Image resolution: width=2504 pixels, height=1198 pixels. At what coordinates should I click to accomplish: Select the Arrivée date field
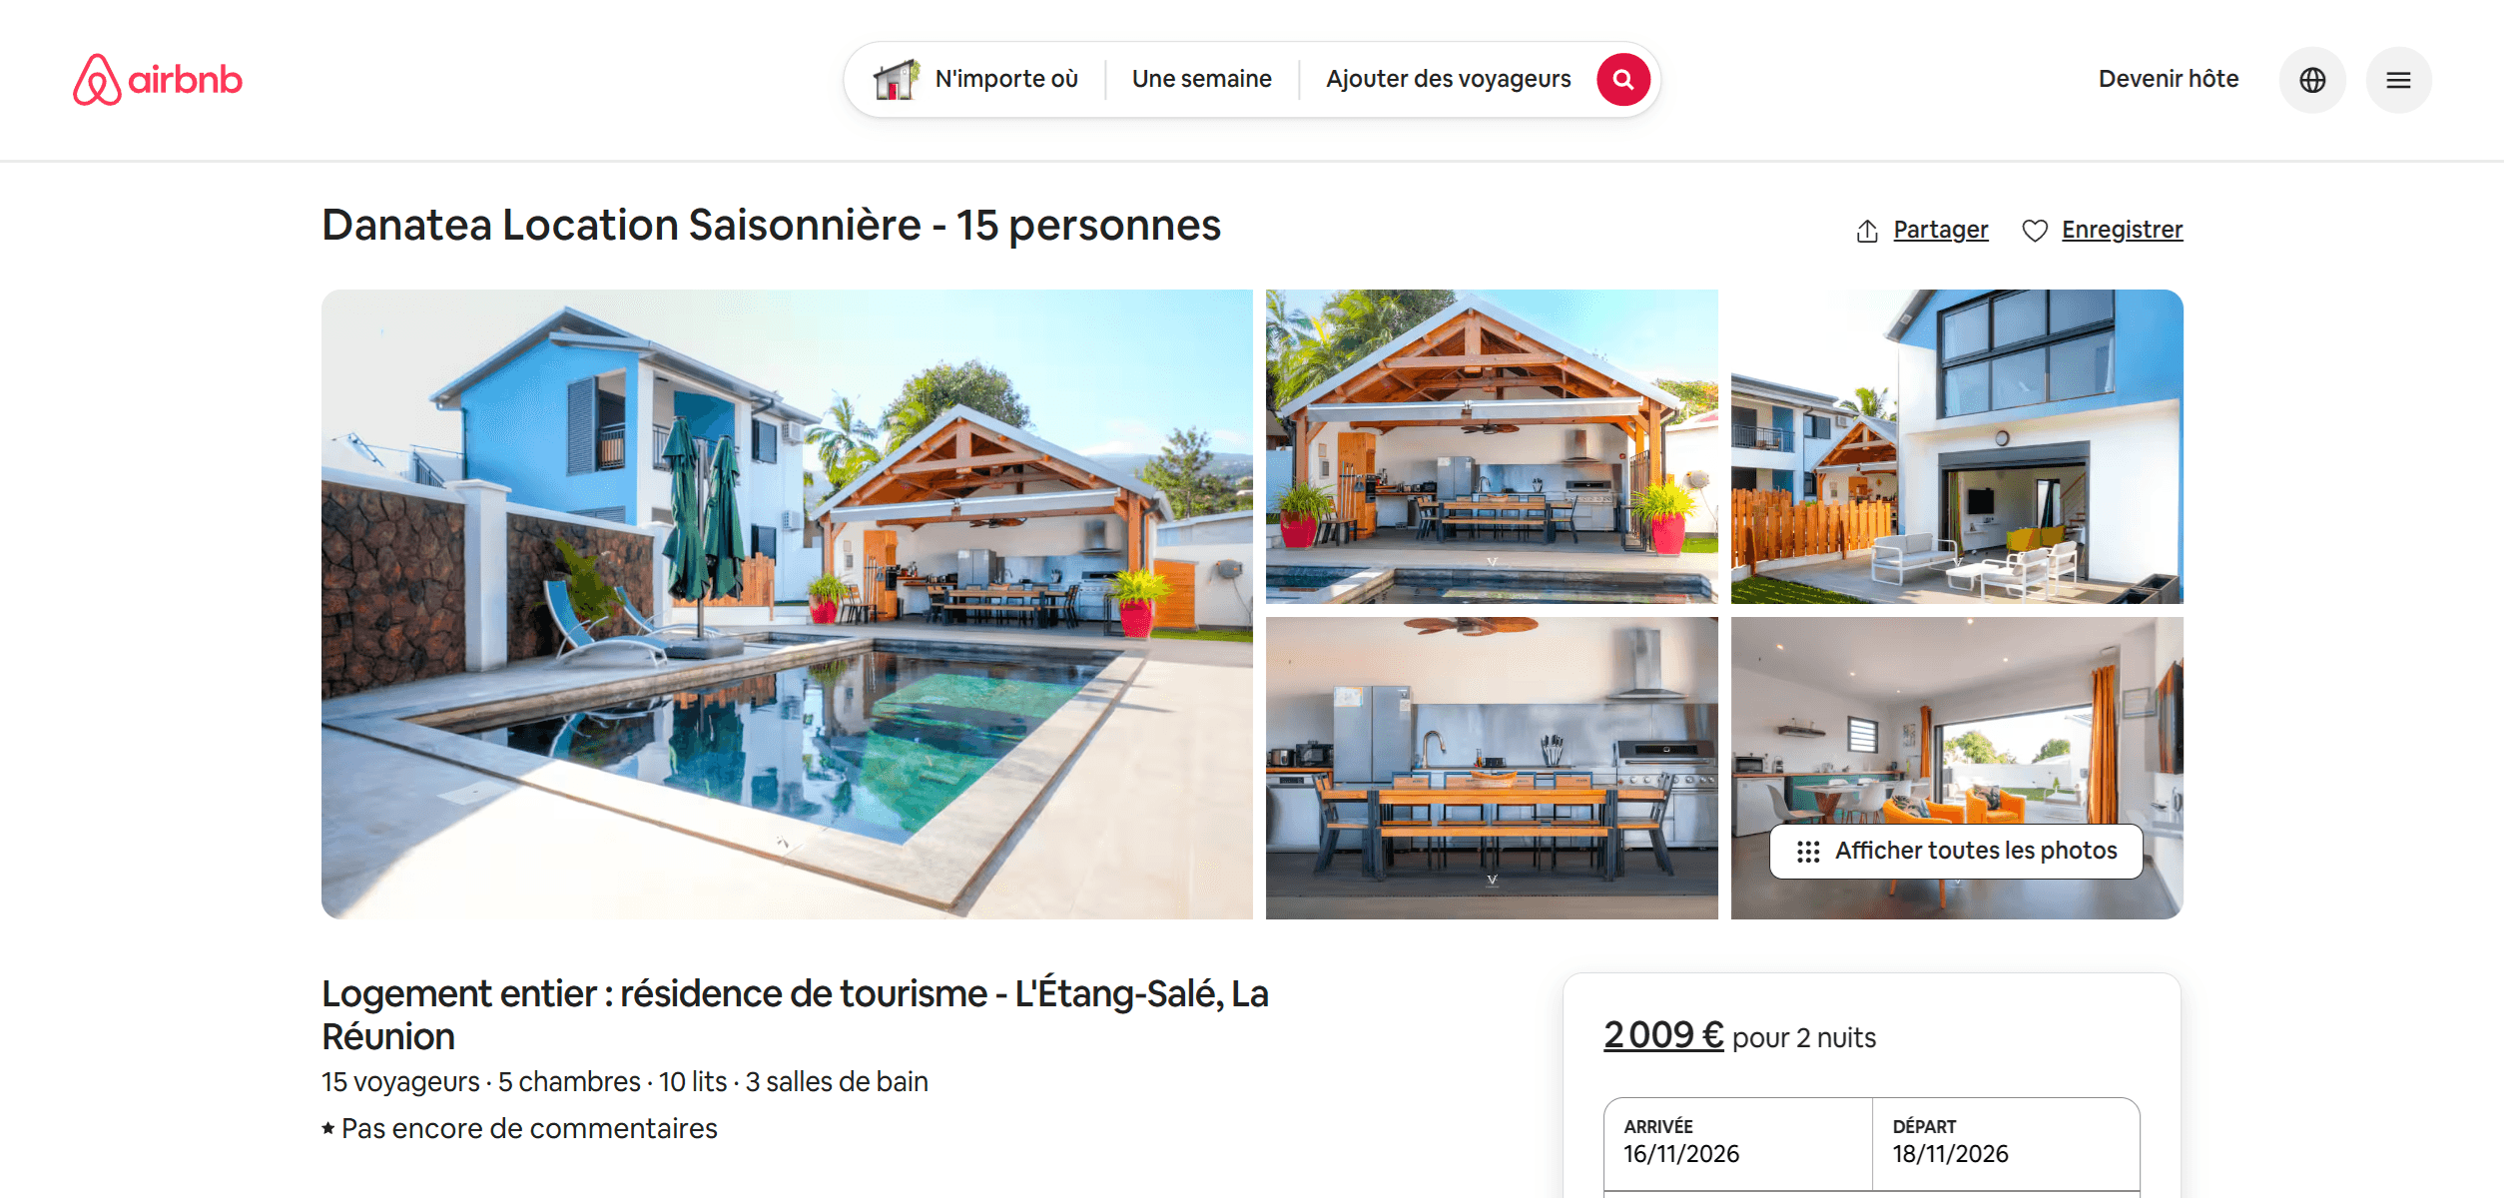[1737, 1143]
